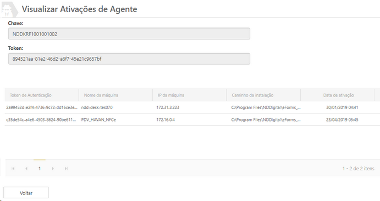Click install path in PDV_HAVAN_NFCe row

(266, 120)
